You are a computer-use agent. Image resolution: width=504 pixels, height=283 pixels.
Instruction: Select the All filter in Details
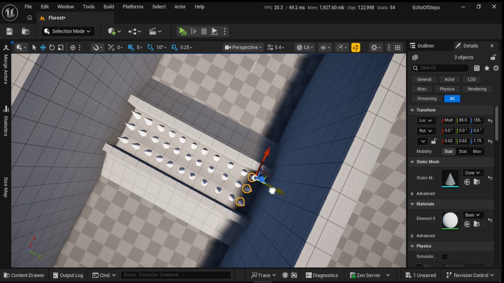tap(452, 99)
